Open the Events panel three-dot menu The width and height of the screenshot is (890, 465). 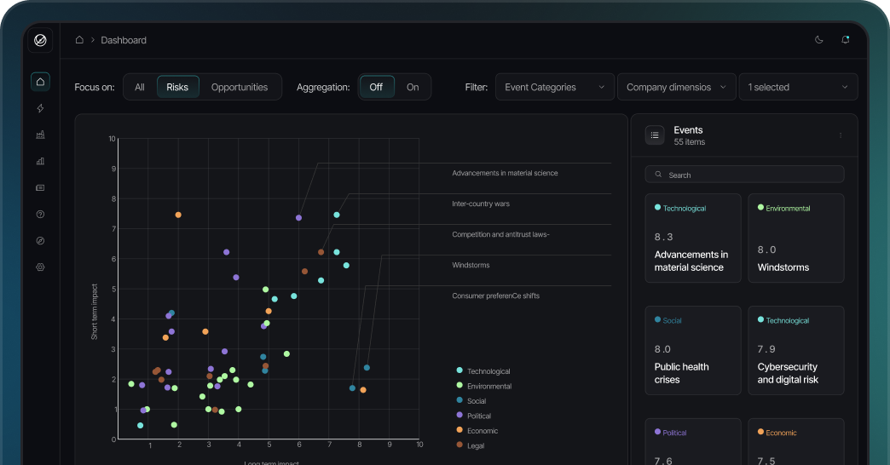[840, 135]
